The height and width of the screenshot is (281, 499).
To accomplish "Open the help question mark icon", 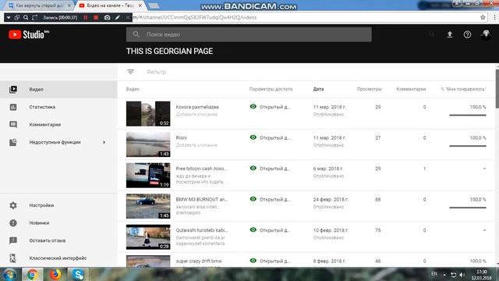I will tap(467, 34).
